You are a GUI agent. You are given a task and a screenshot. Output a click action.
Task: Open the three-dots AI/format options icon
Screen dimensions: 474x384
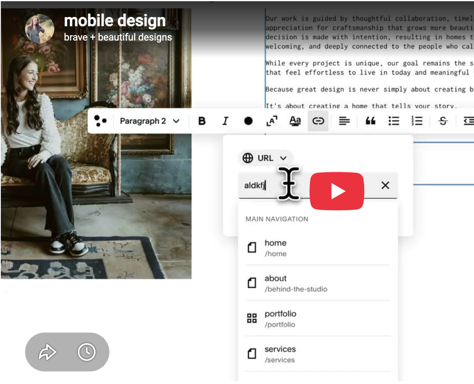100,121
